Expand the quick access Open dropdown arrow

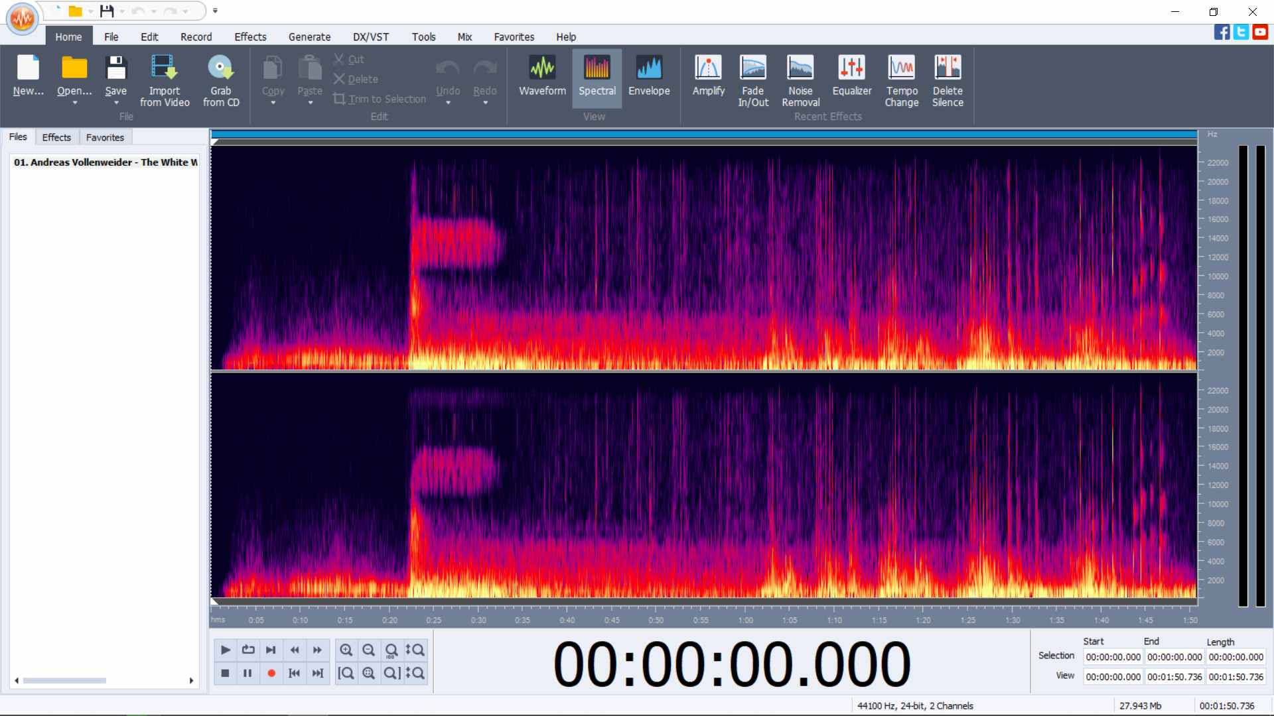pyautogui.click(x=90, y=11)
